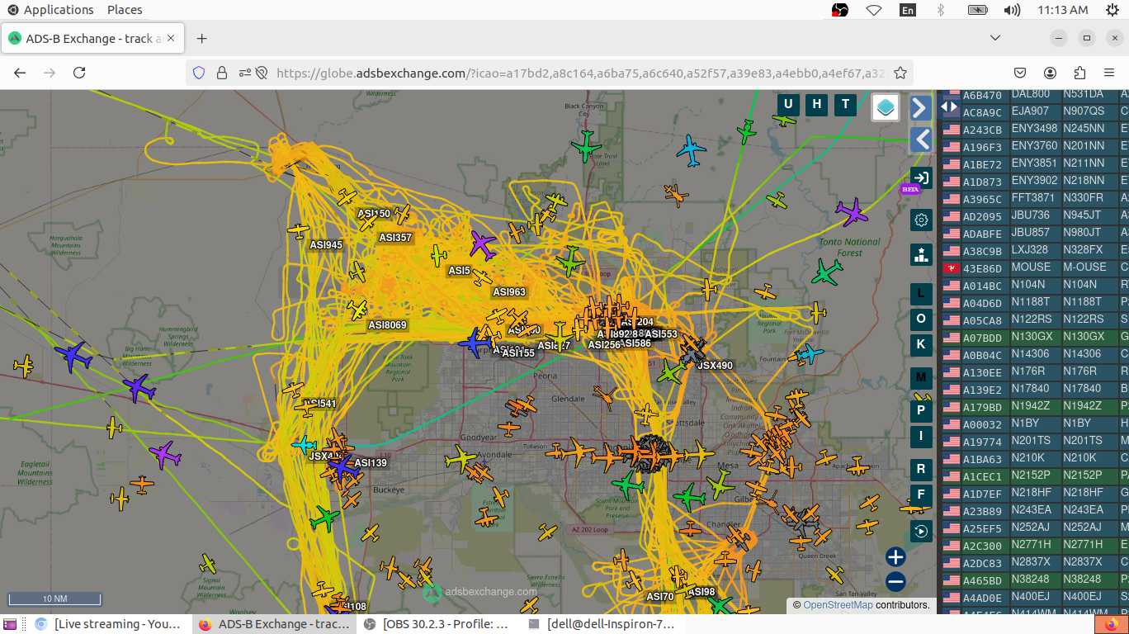
Task: Collapse the sidebar with left chevron button
Action: coord(920,139)
